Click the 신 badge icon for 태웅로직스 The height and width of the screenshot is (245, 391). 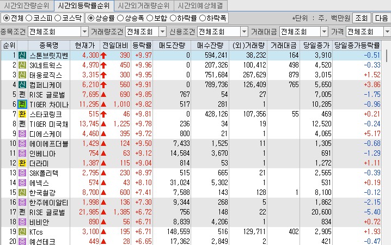22,75
